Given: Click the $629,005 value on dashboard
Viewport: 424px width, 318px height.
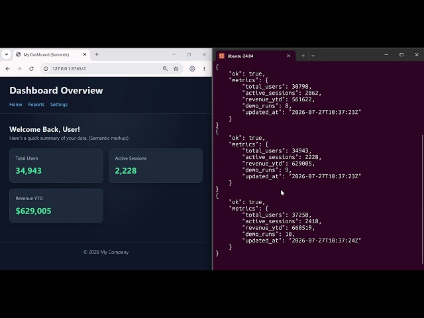Looking at the screenshot, I should (x=33, y=211).
